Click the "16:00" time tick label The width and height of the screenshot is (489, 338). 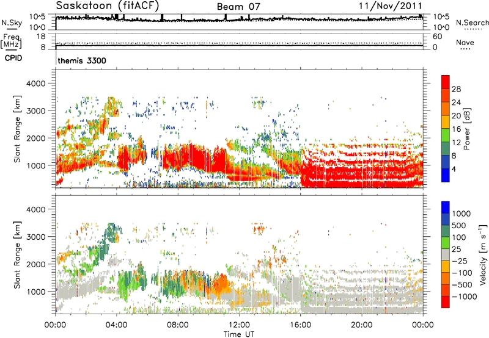300,325
